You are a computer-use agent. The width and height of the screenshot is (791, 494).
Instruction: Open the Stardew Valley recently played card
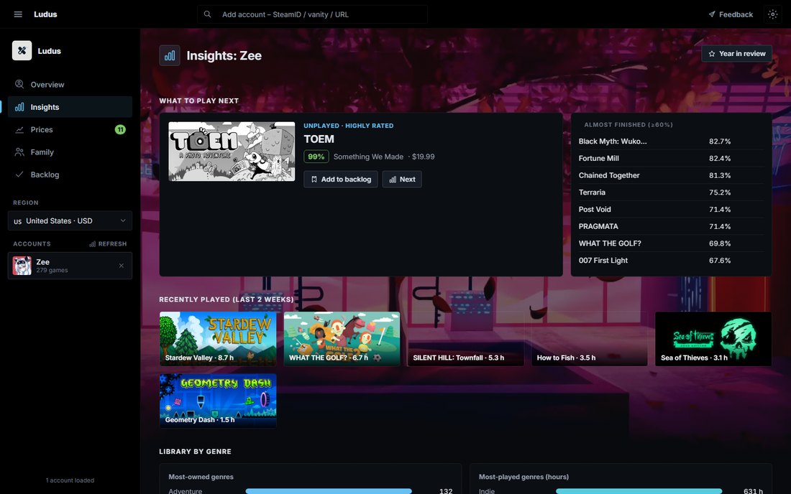click(x=218, y=339)
